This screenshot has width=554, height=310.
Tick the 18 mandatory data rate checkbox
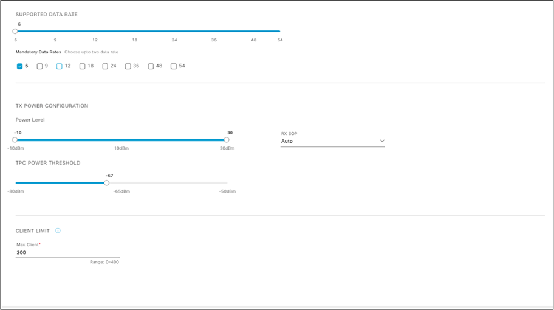click(x=83, y=66)
